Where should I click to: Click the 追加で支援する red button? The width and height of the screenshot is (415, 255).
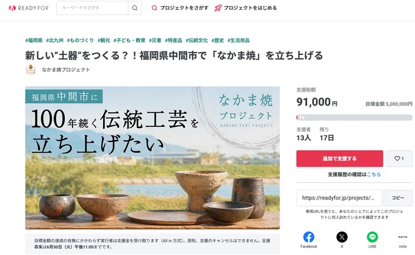point(339,159)
